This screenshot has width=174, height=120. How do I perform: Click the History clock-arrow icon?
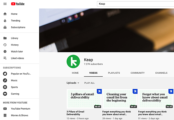[x=5, y=45]
